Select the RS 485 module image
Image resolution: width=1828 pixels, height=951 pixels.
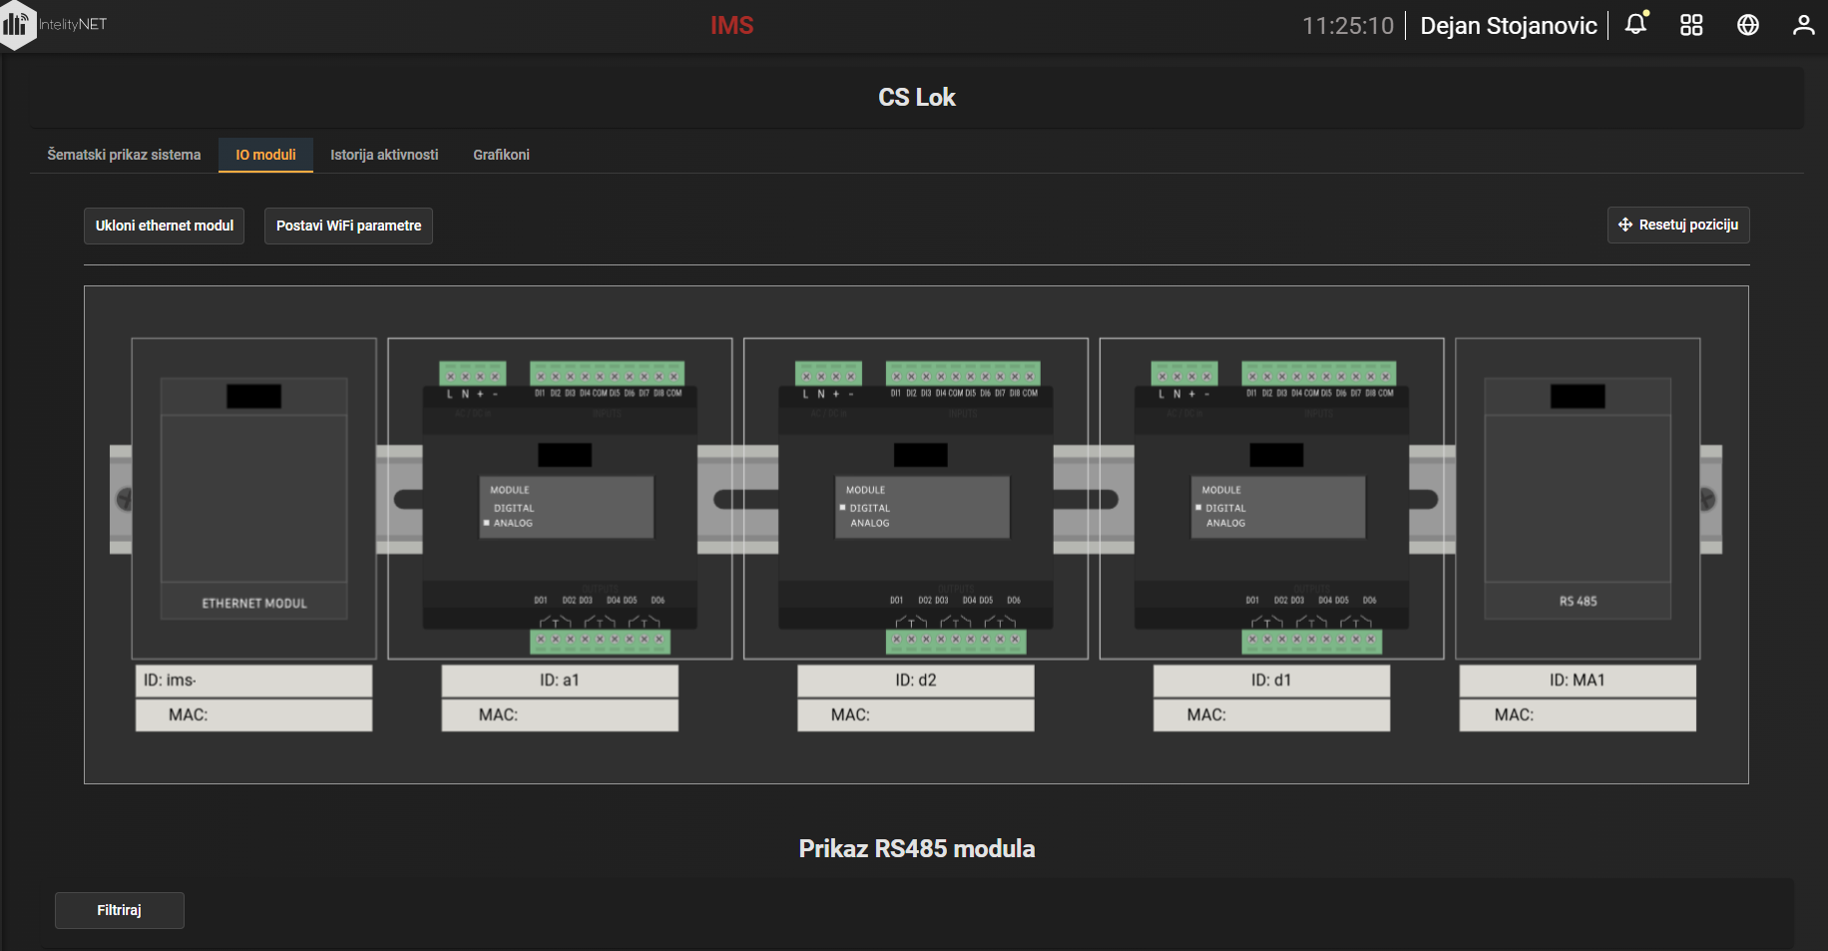(1578, 498)
